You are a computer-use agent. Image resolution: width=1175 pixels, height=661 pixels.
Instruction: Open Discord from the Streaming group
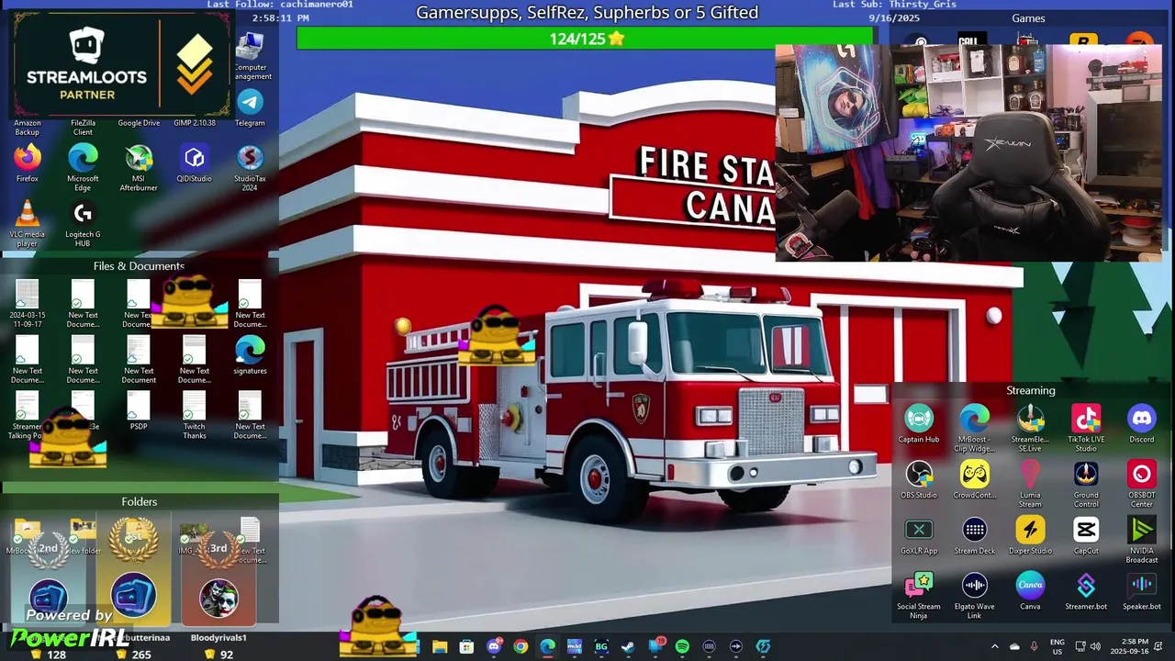(x=1142, y=424)
